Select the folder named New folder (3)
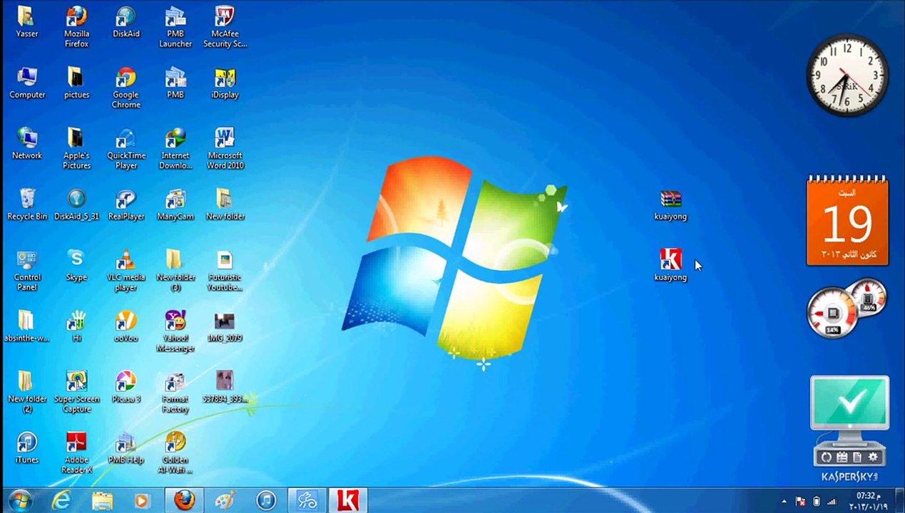The width and height of the screenshot is (905, 513). click(x=175, y=271)
